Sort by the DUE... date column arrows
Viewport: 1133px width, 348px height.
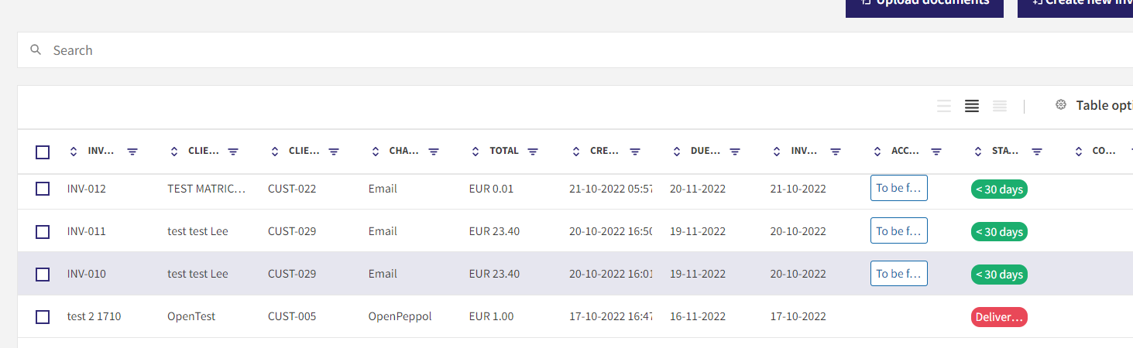tap(677, 152)
